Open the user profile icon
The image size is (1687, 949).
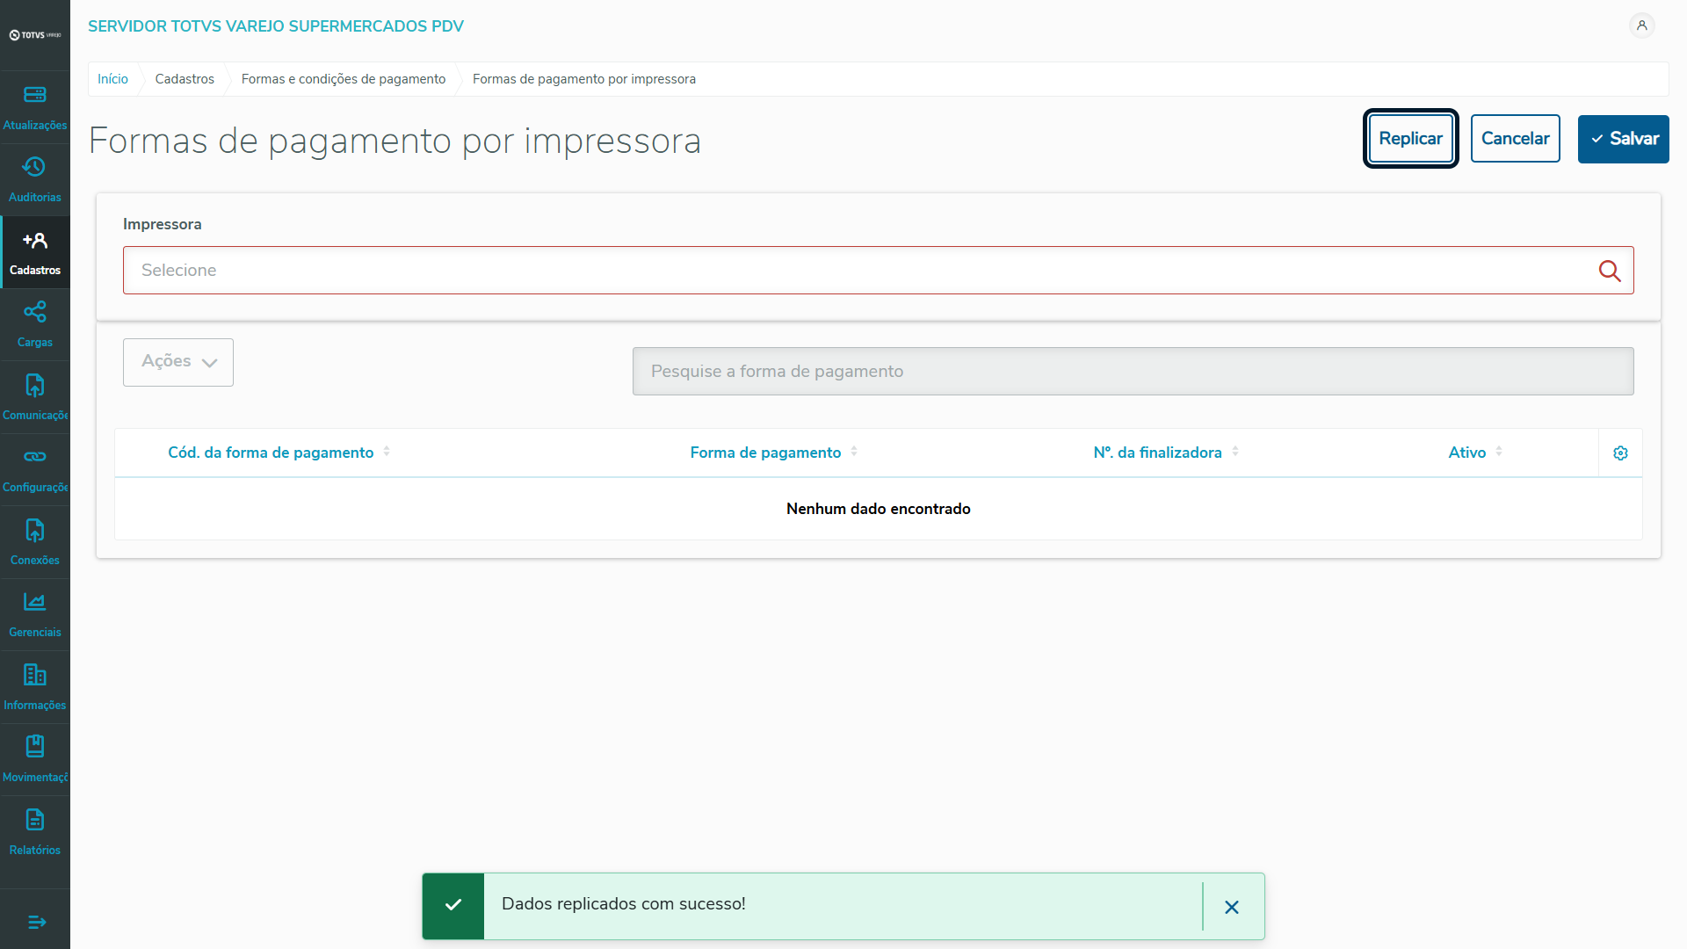[1641, 25]
